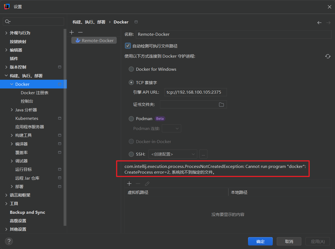Image resolution: width=335 pixels, height=249 pixels.
Task: Click the SSH ellipsis browse button
Action: tap(203, 154)
